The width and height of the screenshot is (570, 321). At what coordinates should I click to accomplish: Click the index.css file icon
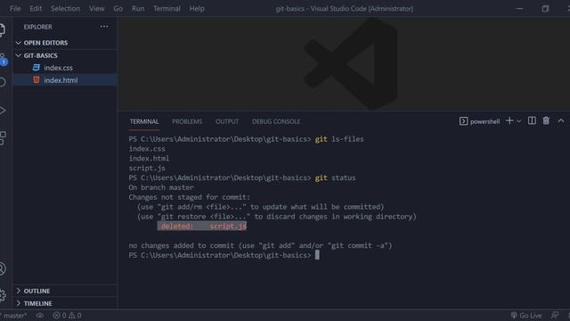(36, 68)
